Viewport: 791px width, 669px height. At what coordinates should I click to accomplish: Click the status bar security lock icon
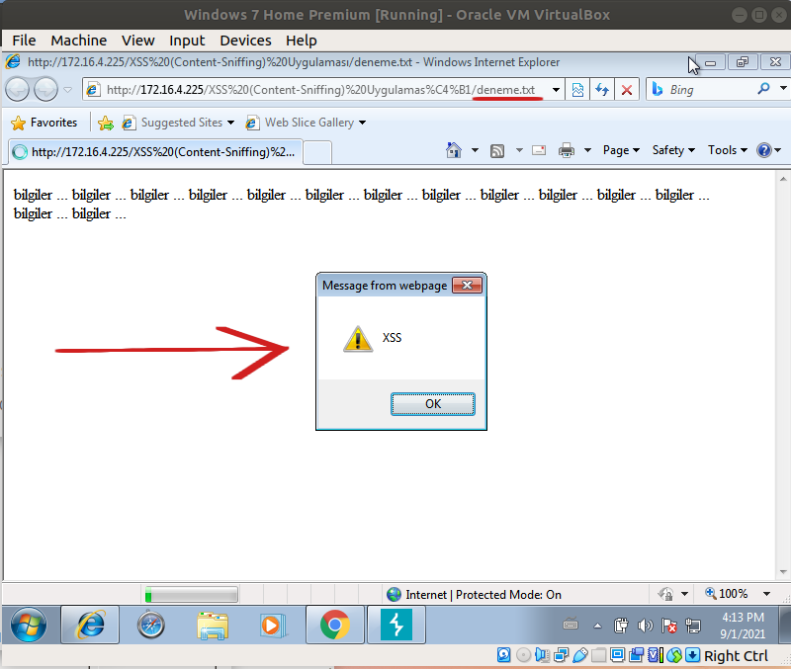tap(665, 594)
